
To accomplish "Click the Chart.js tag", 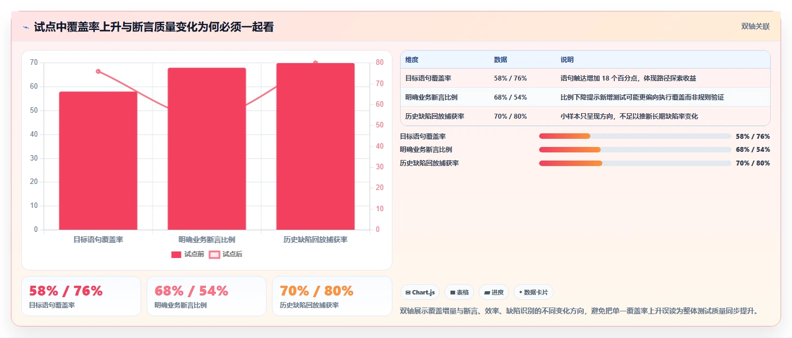I will (x=420, y=292).
